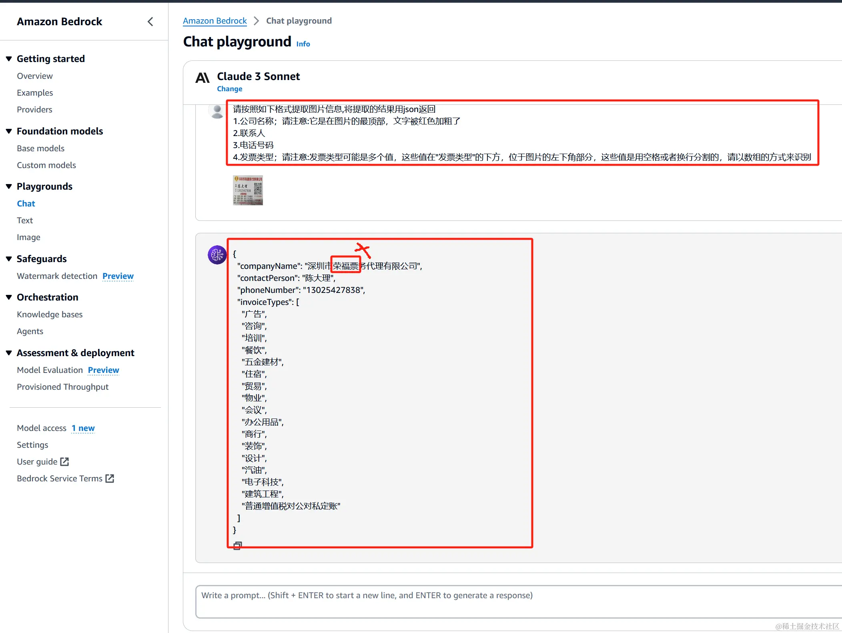Click the purple AI response avatar
The image size is (842, 633).
tap(217, 254)
